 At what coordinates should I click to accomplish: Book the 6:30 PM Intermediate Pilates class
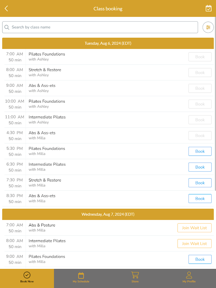click(x=200, y=167)
